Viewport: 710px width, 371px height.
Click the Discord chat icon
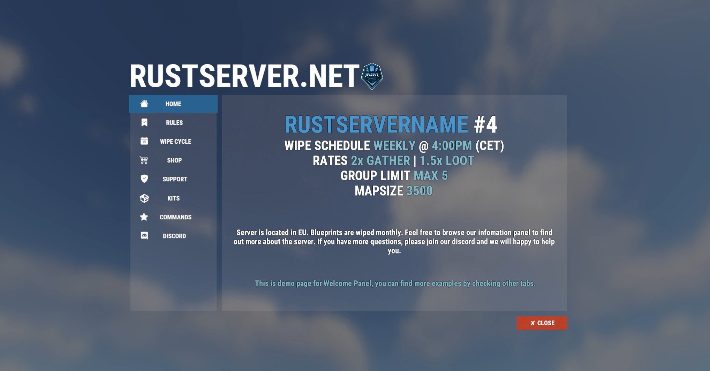click(x=144, y=236)
